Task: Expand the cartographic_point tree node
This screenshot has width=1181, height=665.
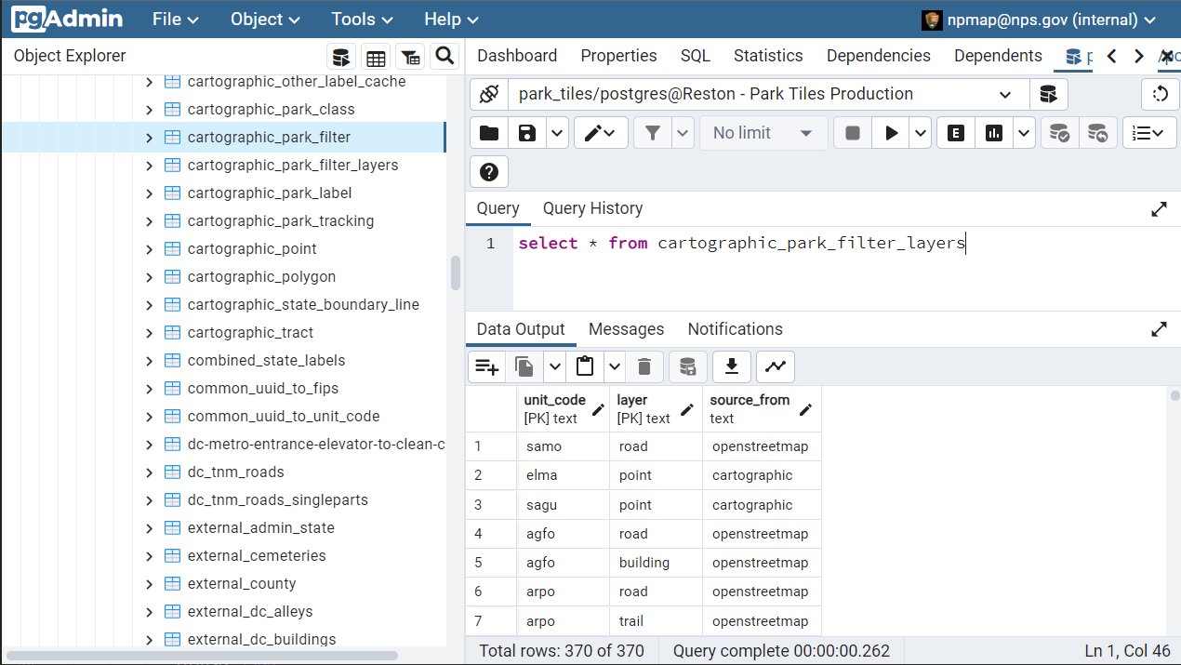Action: tap(149, 249)
